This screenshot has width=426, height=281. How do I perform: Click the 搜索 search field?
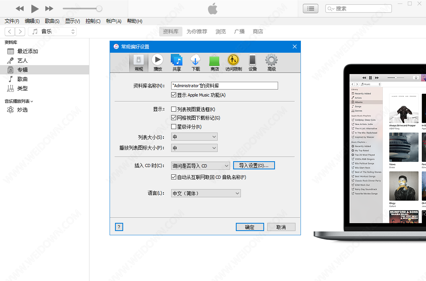[359, 9]
